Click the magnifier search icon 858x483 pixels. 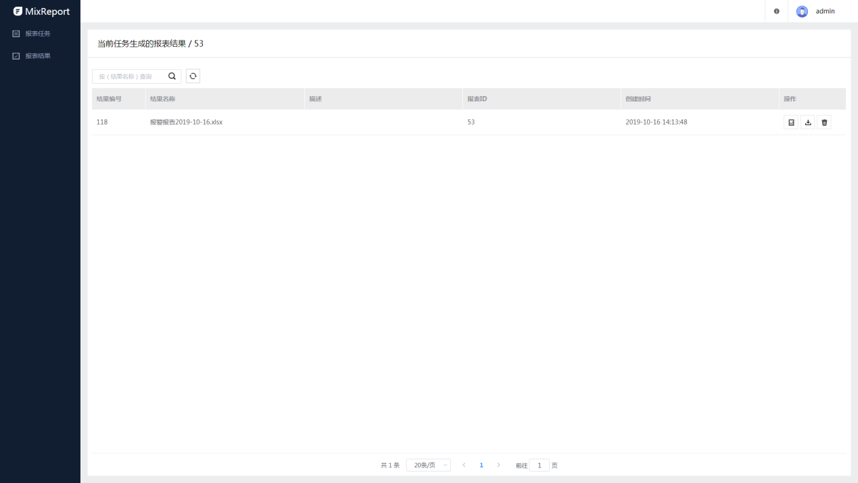172,76
